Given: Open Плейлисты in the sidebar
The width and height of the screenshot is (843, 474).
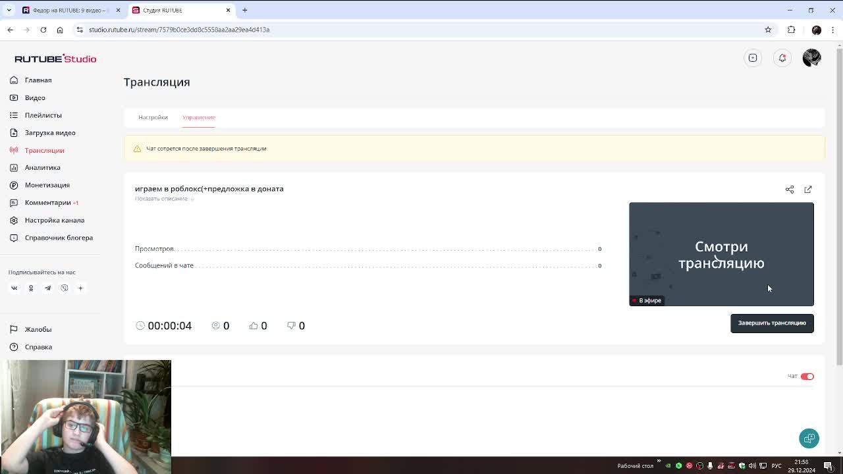Looking at the screenshot, I should pos(43,115).
